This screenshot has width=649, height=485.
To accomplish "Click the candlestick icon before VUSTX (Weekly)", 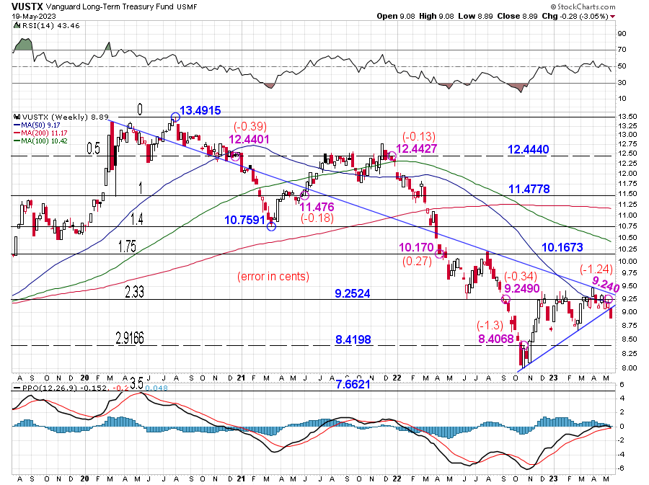I will tap(17, 117).
